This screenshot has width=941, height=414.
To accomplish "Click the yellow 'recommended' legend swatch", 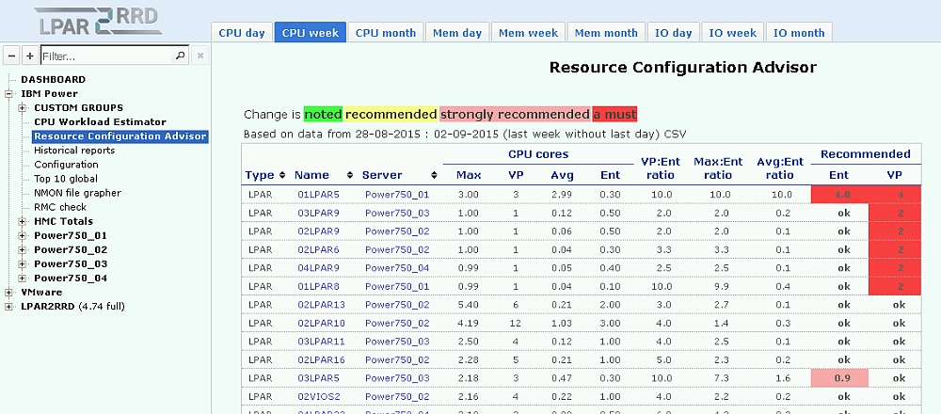I will coord(391,114).
